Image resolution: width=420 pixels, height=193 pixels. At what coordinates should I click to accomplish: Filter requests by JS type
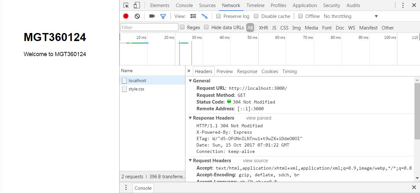point(274,28)
